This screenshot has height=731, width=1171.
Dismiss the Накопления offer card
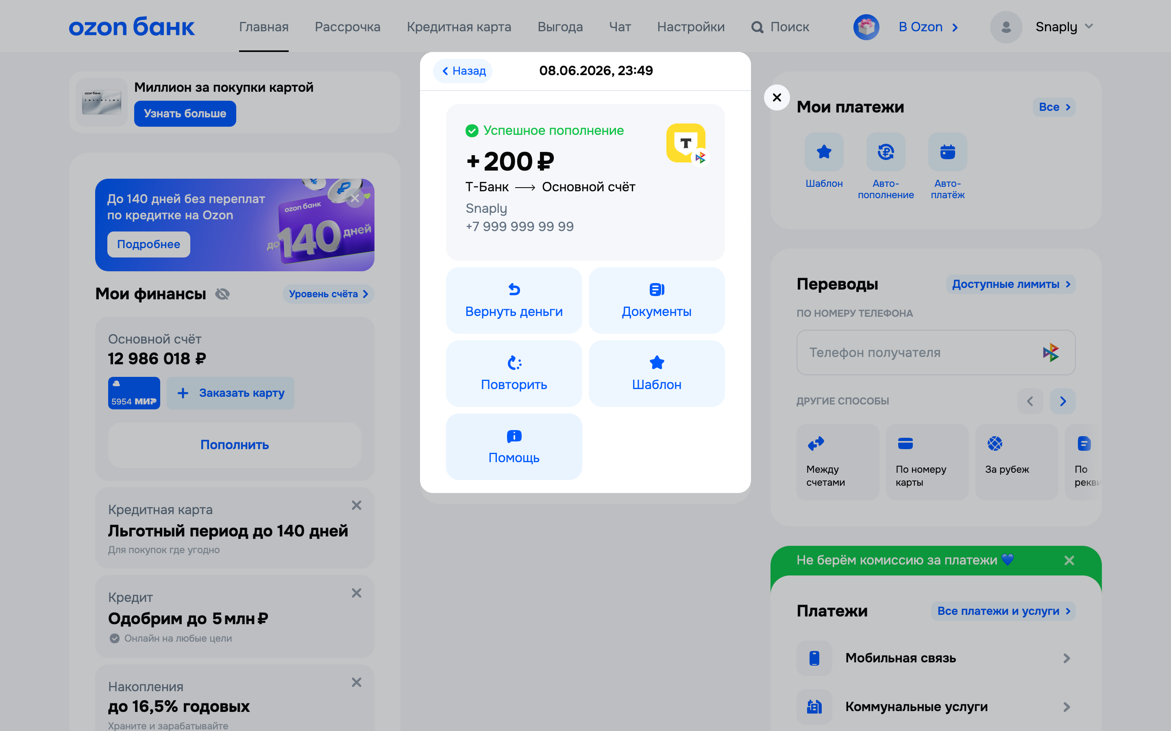[357, 682]
